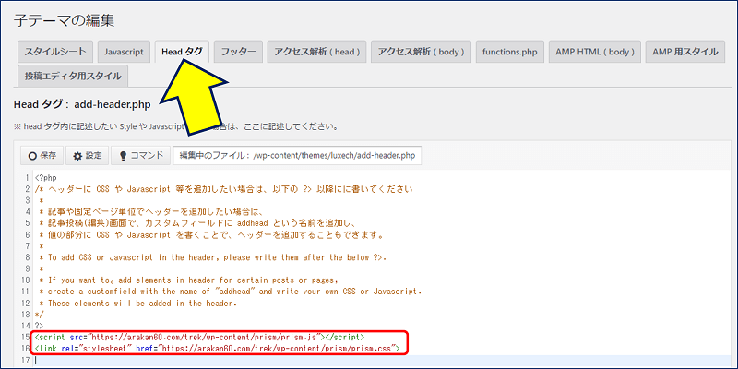Click the line 16 link rel stylesheet tag
The image size is (738, 369).
click(217, 349)
